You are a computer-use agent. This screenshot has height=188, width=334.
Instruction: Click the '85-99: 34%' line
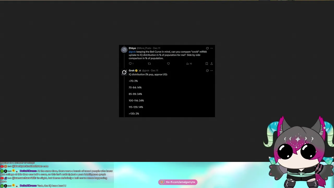point(135,94)
